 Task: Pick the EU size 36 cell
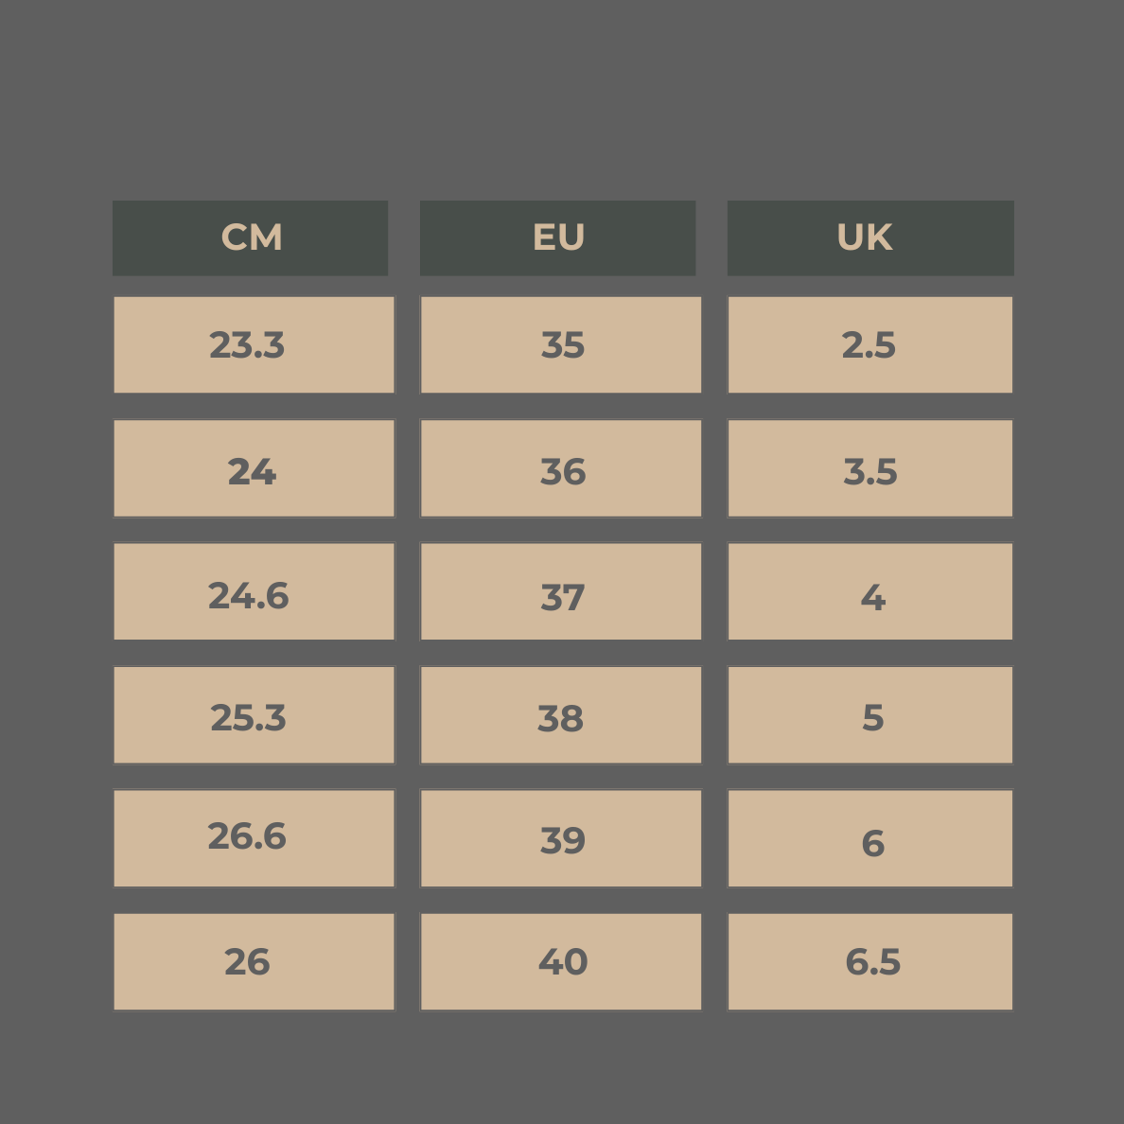click(x=561, y=469)
